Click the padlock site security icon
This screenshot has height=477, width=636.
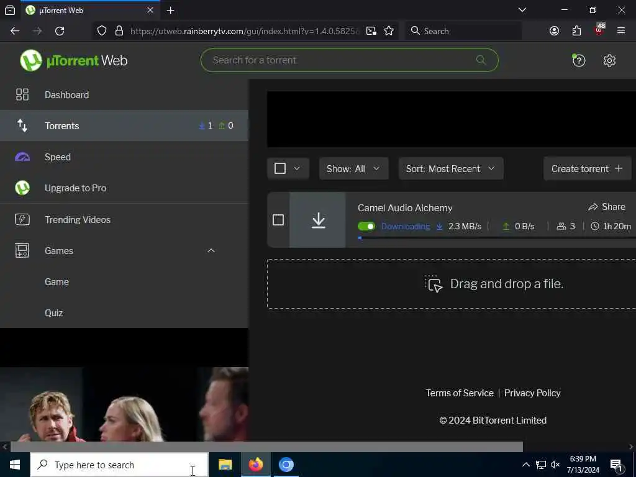click(119, 31)
